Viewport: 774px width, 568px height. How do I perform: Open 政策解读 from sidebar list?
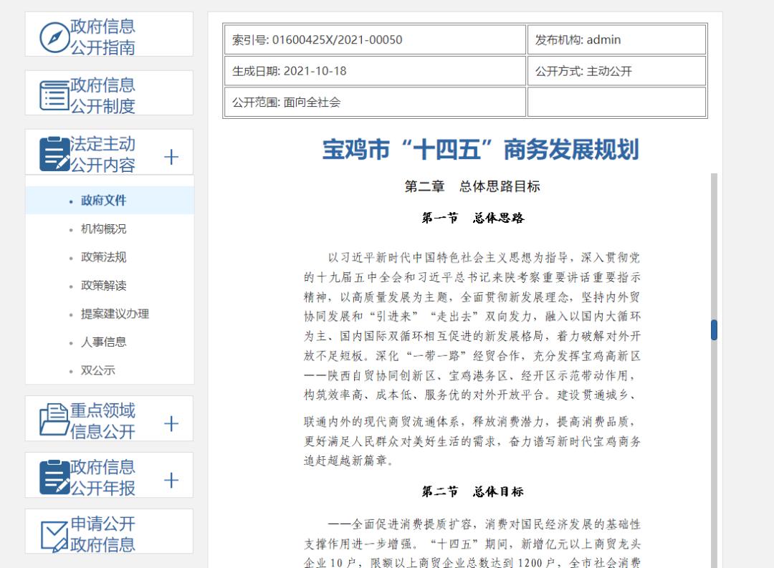tap(104, 286)
